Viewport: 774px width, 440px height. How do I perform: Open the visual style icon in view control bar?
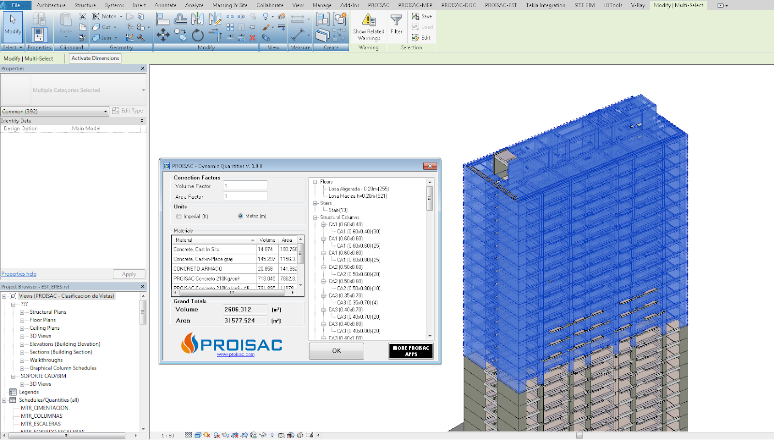point(198,435)
